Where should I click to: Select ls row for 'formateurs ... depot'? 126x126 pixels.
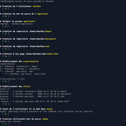point(33,92)
